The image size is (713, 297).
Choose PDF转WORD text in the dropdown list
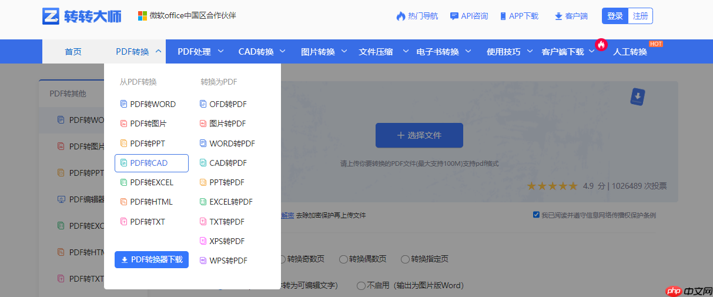coord(153,104)
